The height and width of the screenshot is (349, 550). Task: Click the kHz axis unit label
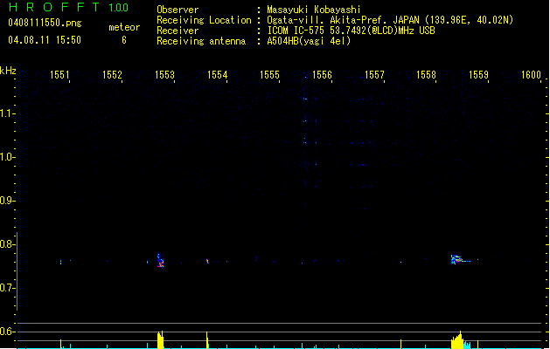[x=8, y=71]
